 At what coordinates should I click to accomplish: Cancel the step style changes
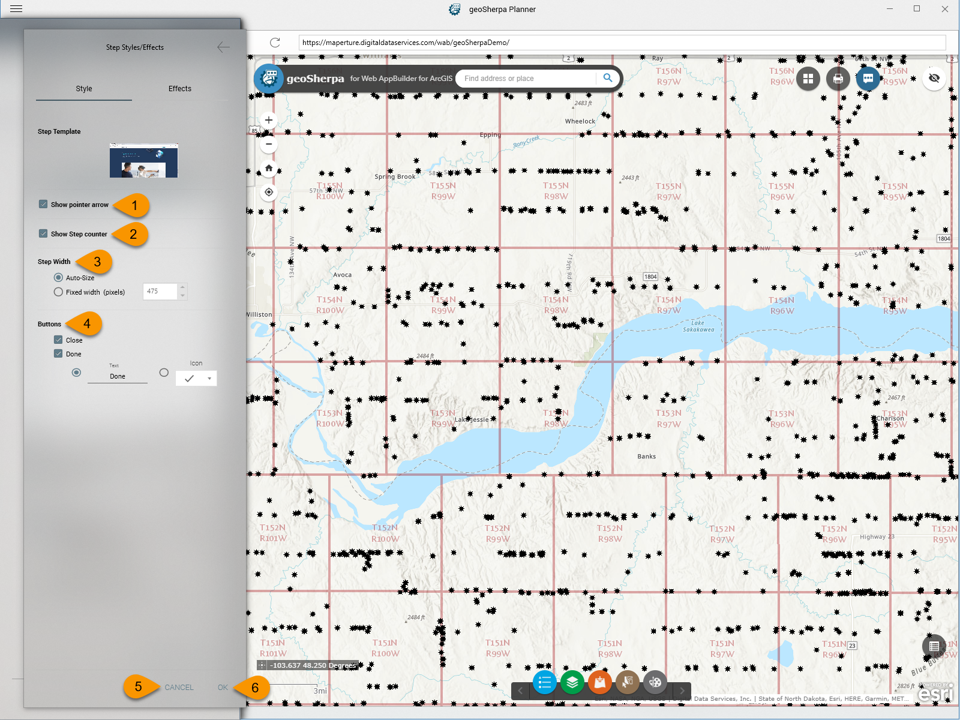click(179, 688)
